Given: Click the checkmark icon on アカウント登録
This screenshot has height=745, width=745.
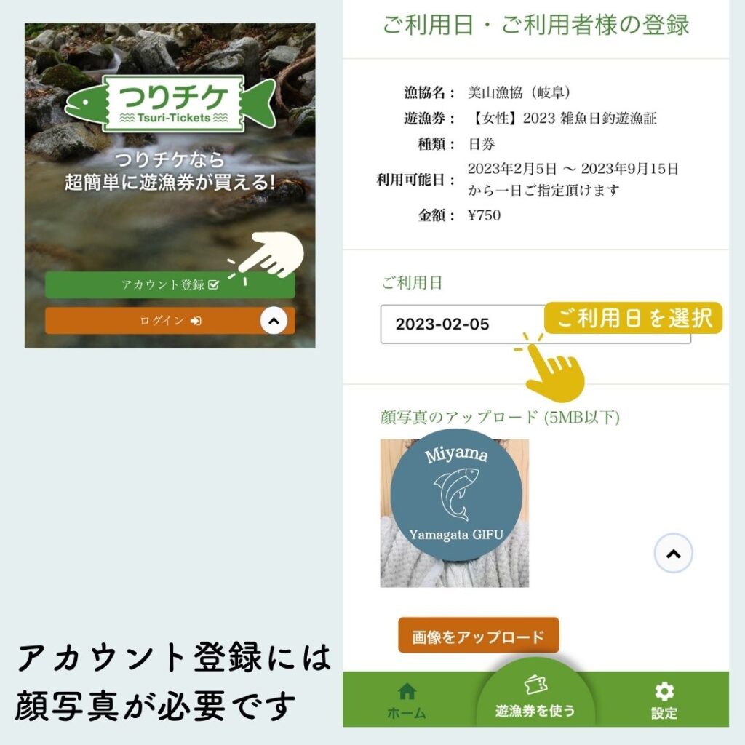Looking at the screenshot, I should coord(214,285).
